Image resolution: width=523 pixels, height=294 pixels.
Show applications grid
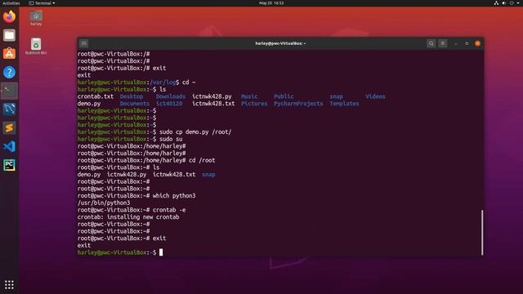(9, 285)
